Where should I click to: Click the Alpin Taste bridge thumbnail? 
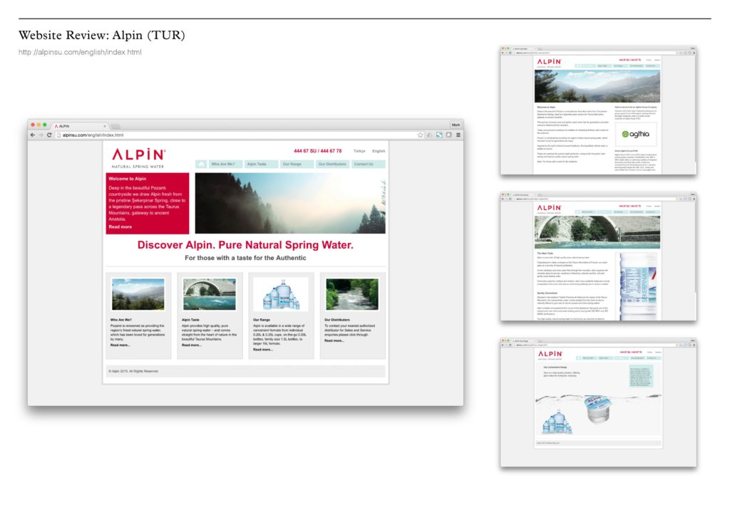[x=210, y=294]
